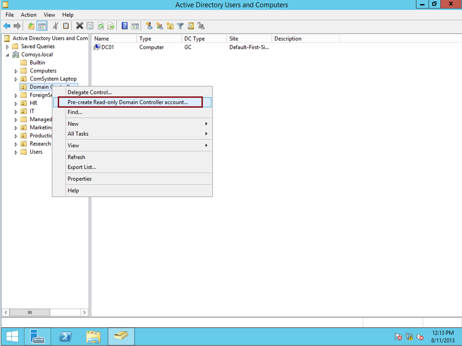The height and width of the screenshot is (346, 462).
Task: Open the Action menu
Action: coord(29,15)
